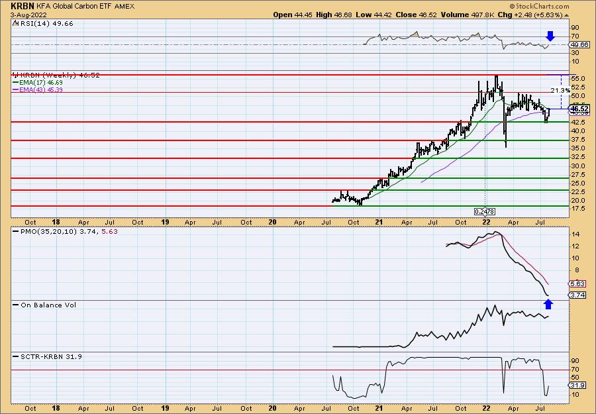Select the KRBN (Weekly) 46.52 legend
This screenshot has height=414, width=596.
60,76
